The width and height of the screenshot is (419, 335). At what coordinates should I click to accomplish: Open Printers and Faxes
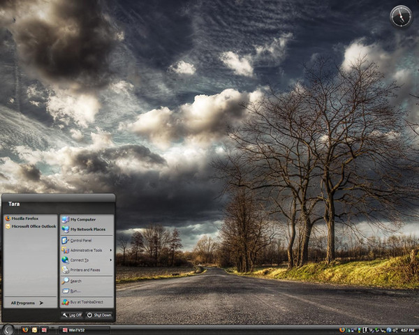87,270
